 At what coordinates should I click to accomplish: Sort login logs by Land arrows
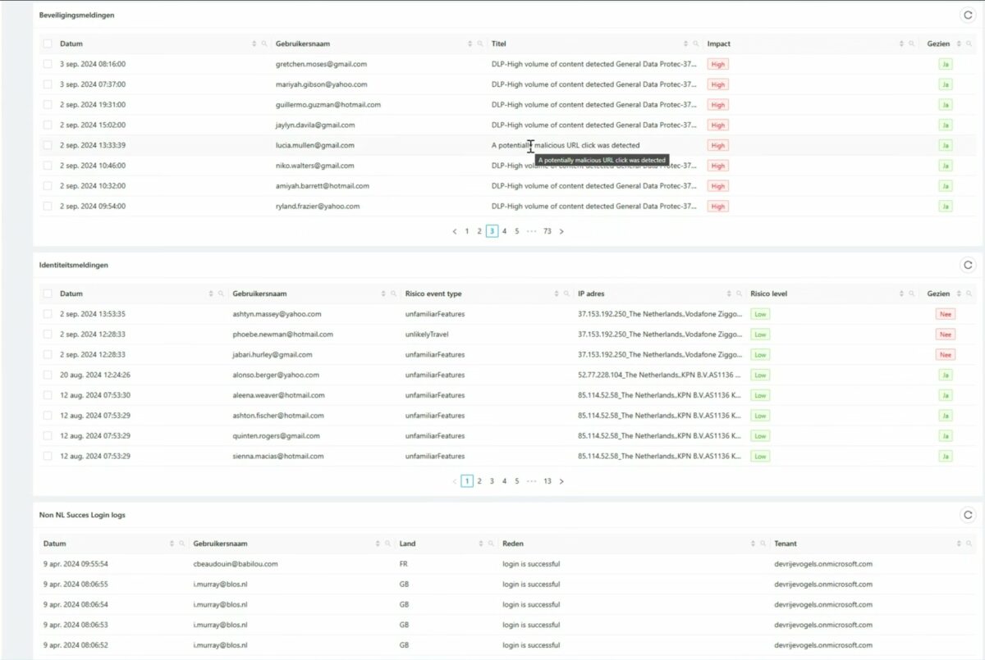(x=480, y=544)
